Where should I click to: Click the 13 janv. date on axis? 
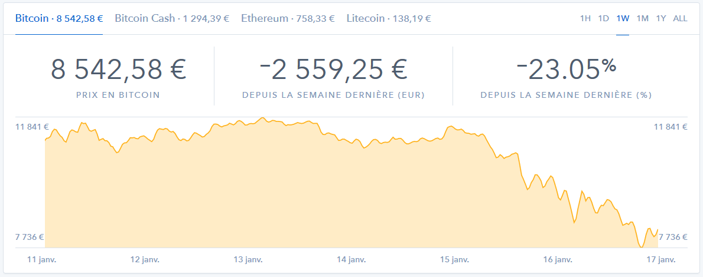(x=248, y=259)
